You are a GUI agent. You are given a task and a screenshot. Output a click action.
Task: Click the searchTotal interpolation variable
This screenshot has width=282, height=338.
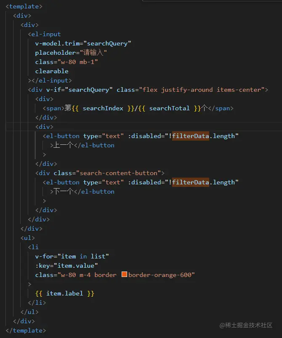coord(170,108)
